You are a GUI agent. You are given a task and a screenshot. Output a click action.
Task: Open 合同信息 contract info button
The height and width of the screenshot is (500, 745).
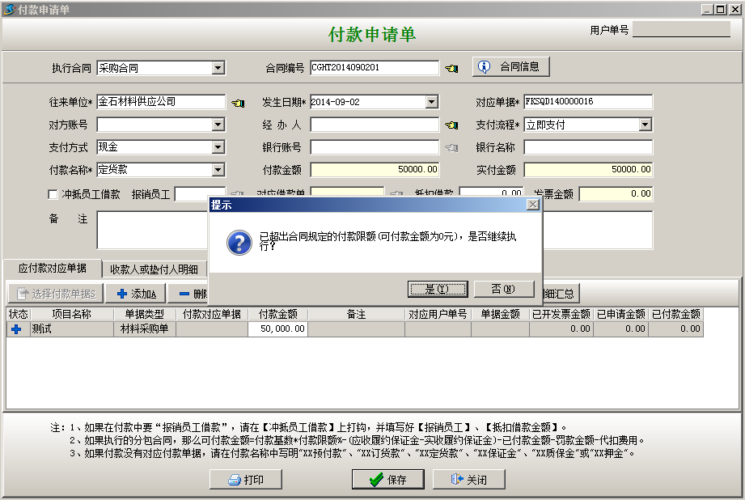point(511,66)
